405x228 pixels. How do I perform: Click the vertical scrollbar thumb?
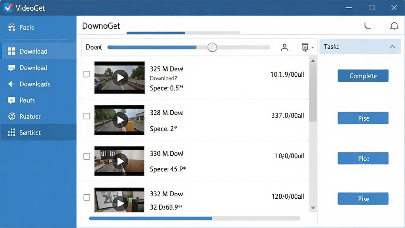313,93
